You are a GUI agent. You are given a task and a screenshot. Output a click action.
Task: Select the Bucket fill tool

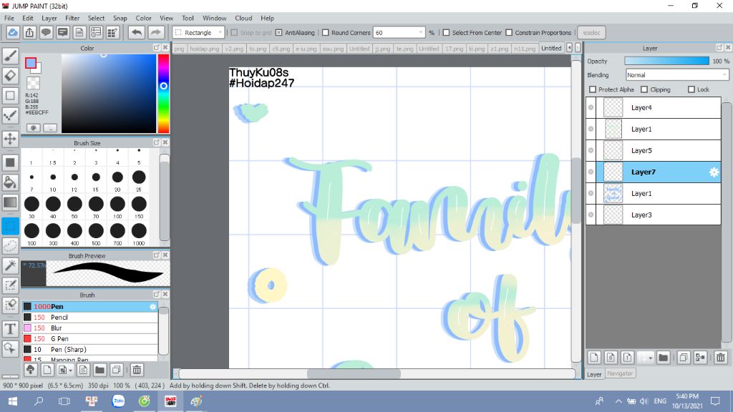[10, 182]
